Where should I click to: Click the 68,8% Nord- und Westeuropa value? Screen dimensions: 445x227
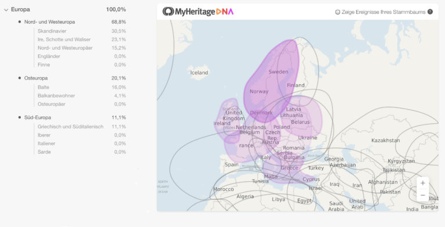[x=119, y=22]
